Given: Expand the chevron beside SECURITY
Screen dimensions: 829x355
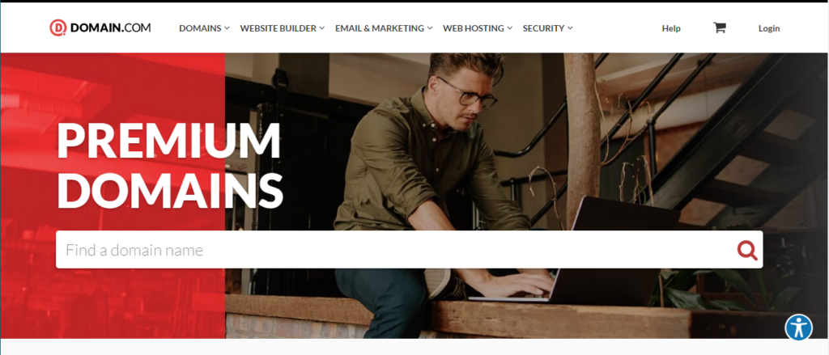Looking at the screenshot, I should pos(570,28).
